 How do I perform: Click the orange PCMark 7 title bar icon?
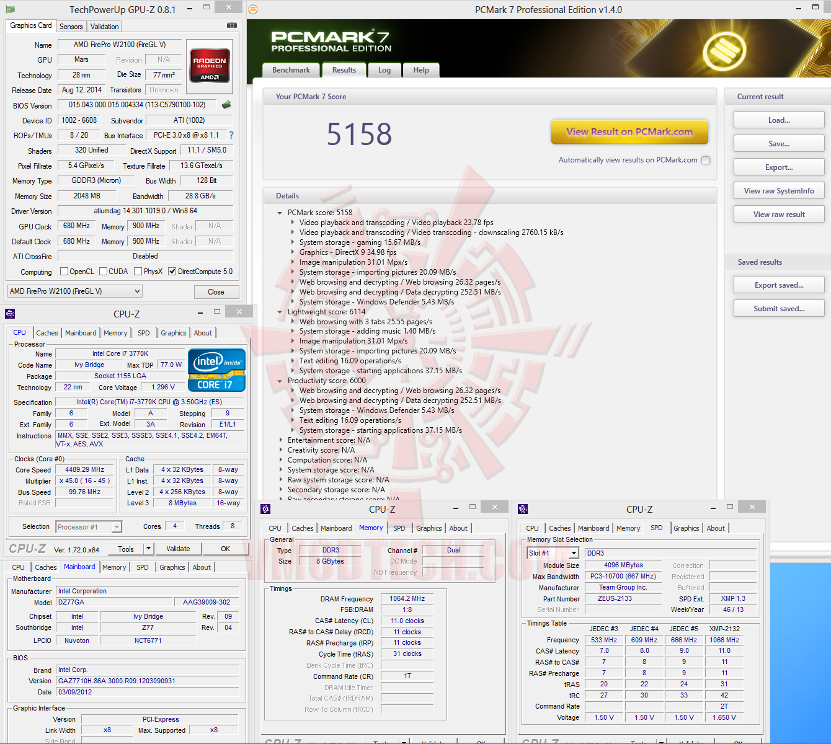point(254,10)
